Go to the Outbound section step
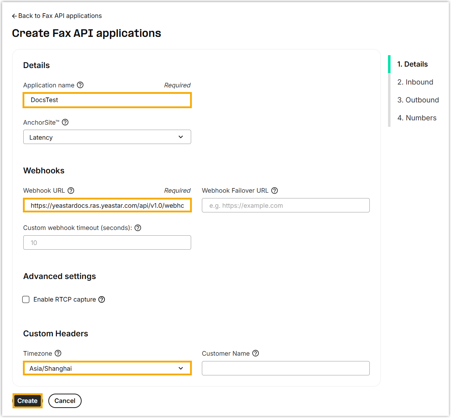The width and height of the screenshot is (451, 418). (418, 100)
